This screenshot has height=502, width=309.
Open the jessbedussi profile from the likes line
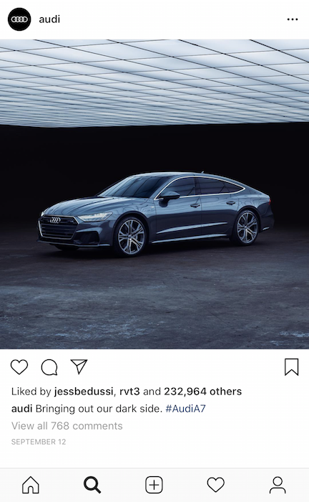(x=84, y=392)
